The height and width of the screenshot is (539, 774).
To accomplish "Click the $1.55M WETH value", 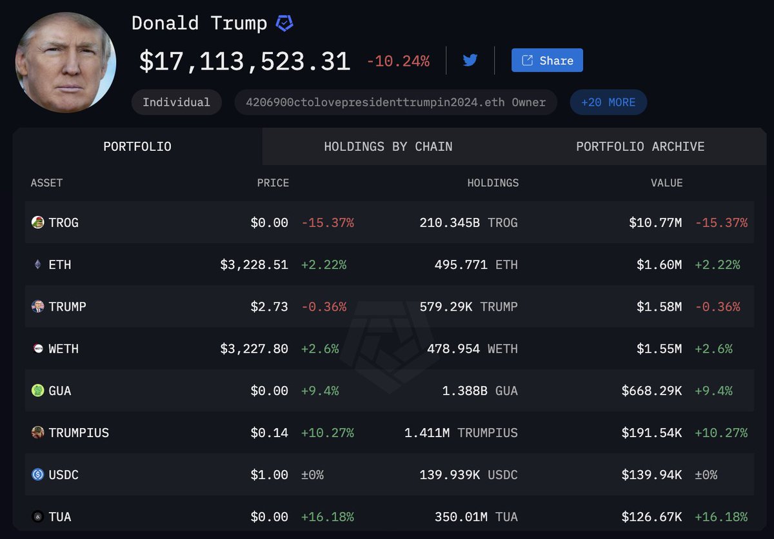I will click(x=659, y=349).
